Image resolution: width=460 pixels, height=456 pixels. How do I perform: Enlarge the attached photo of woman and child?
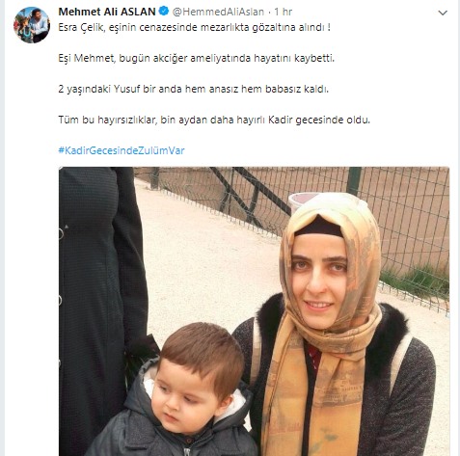254,311
